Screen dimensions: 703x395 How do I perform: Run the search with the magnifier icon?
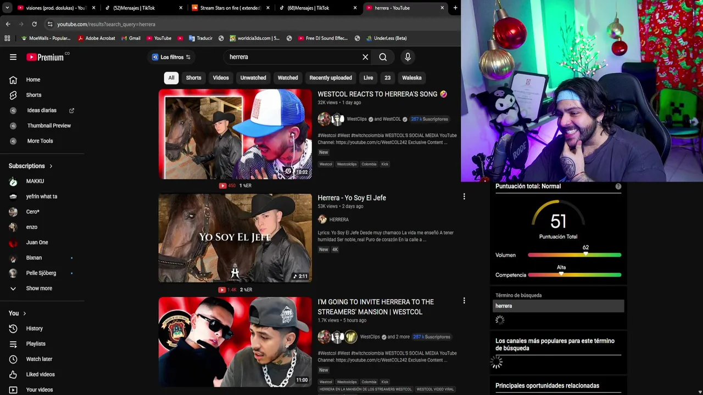click(383, 57)
